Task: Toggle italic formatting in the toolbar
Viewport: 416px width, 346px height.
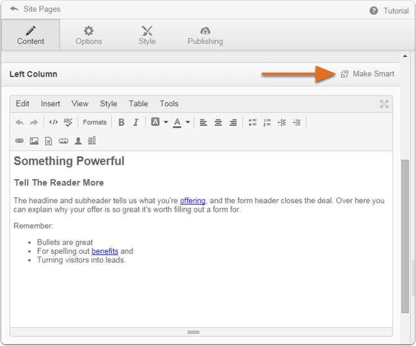Action: [x=136, y=122]
